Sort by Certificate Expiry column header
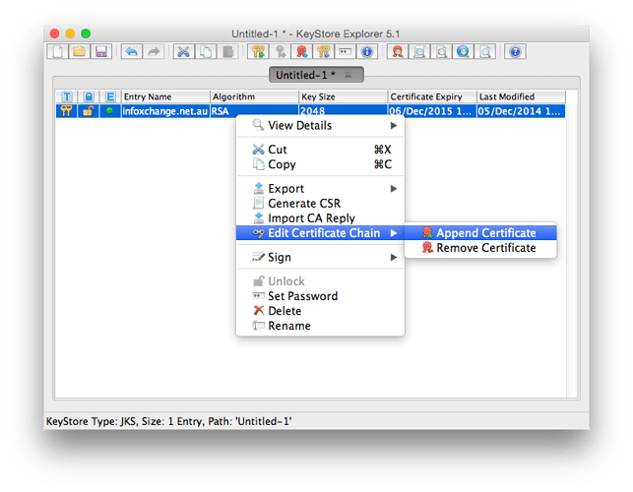Screen dimensions: 633x492 (x=432, y=96)
